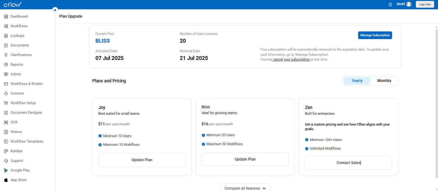Click the $11/per user/month price
Screen dimensions: 438x191
point(114,124)
